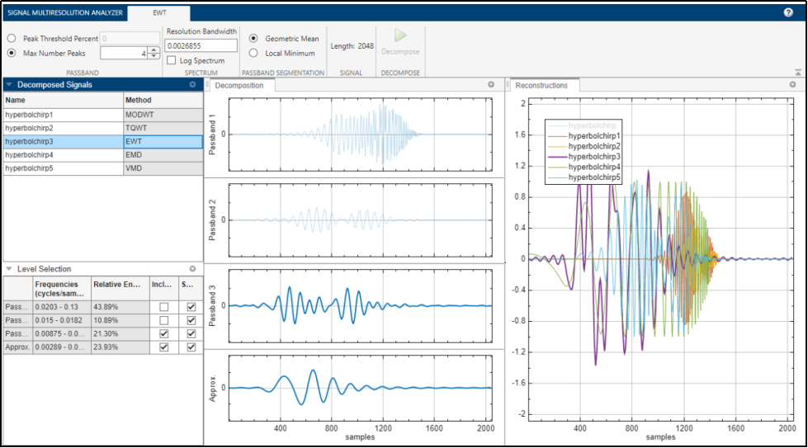Collapse the Decomposed Signals panel

click(x=9, y=84)
